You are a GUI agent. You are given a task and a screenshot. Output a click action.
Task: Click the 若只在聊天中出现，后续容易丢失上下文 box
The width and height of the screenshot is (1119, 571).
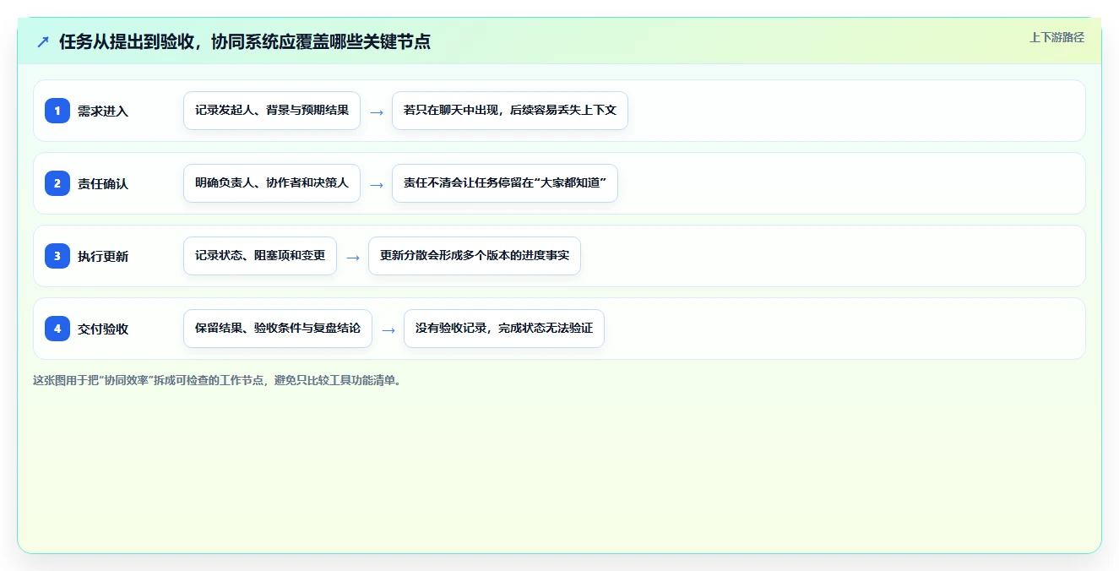pos(510,111)
